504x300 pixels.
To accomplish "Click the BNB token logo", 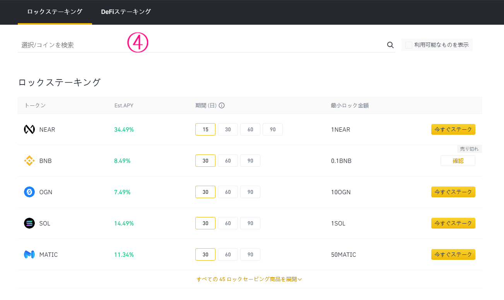I will 29,161.
